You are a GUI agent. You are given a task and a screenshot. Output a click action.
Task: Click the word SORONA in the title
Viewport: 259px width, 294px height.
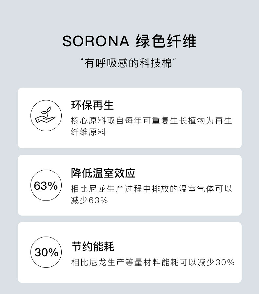click(x=96, y=41)
